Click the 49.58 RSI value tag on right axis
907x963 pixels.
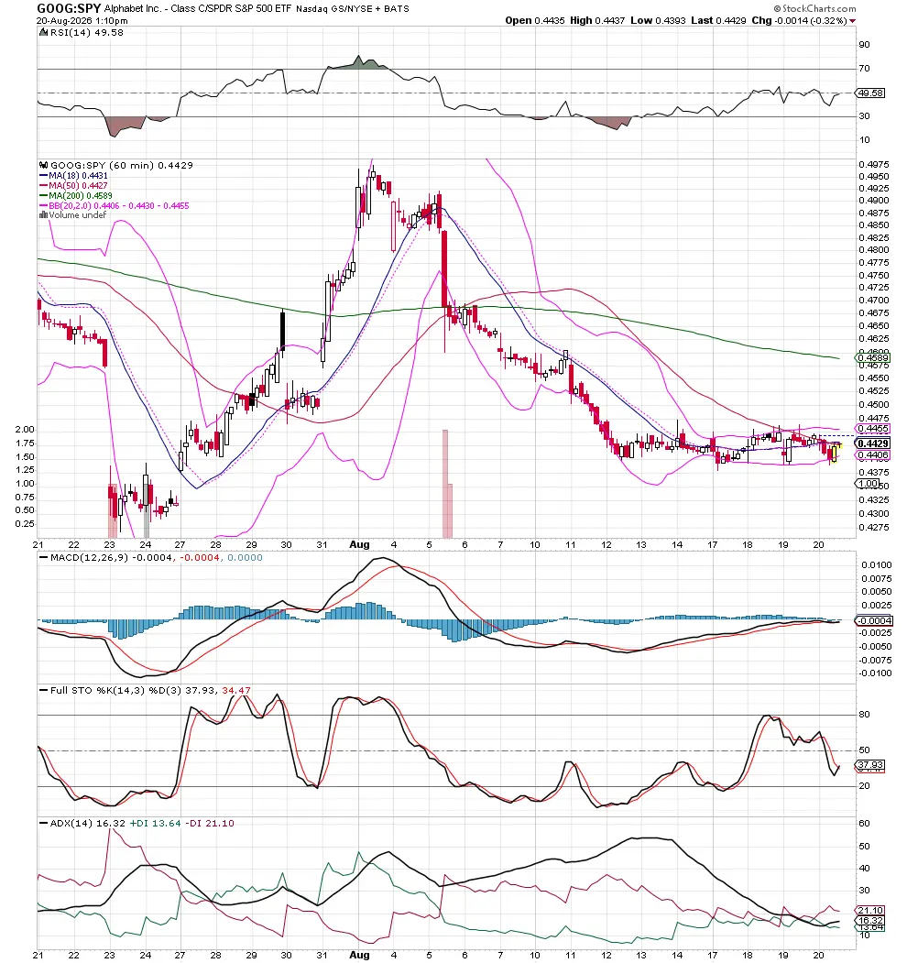tap(870, 93)
